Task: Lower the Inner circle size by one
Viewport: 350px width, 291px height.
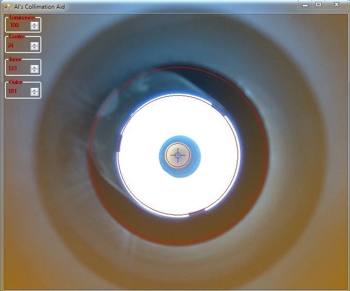Action: point(35,71)
